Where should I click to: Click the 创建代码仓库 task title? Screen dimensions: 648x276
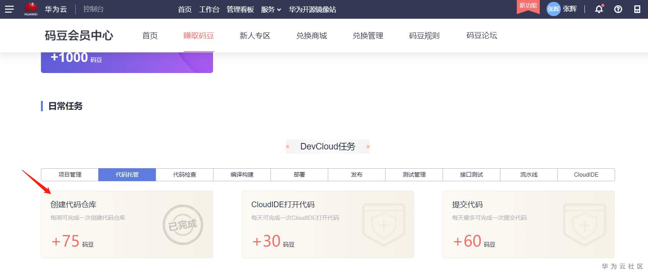point(73,205)
